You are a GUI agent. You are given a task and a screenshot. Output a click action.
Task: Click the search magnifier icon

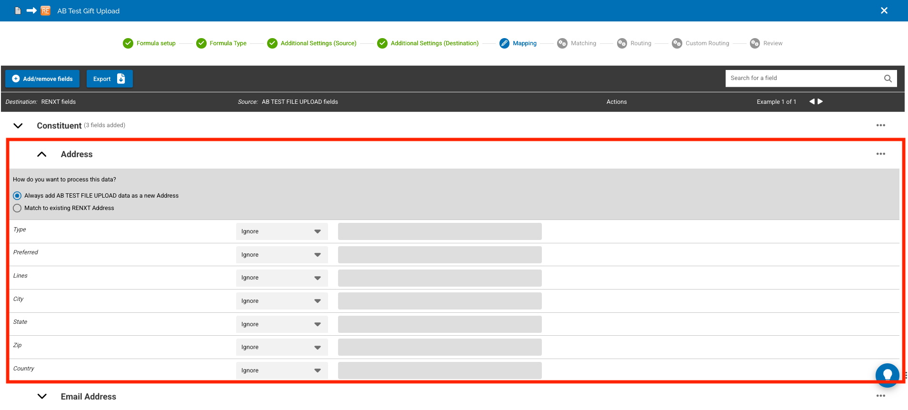888,79
